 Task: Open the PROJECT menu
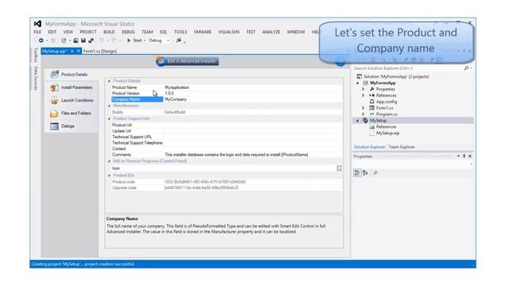88,32
